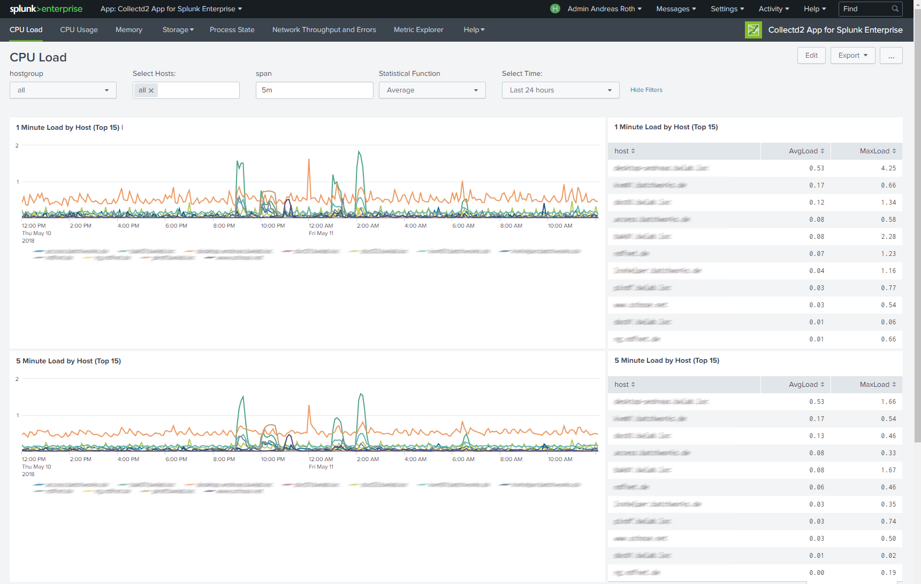The width and height of the screenshot is (921, 584).
Task: Open the Select Time range picker
Action: click(x=561, y=90)
